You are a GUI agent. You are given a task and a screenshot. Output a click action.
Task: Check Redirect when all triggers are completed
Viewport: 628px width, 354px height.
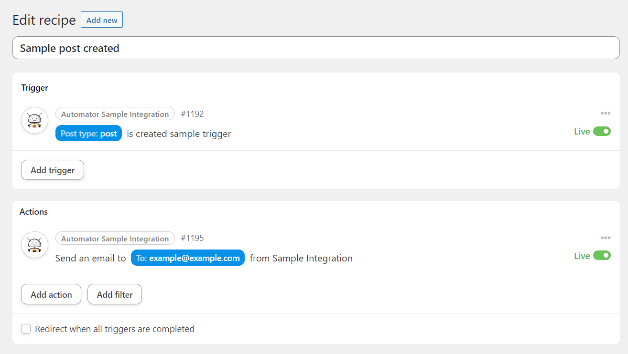coord(26,329)
